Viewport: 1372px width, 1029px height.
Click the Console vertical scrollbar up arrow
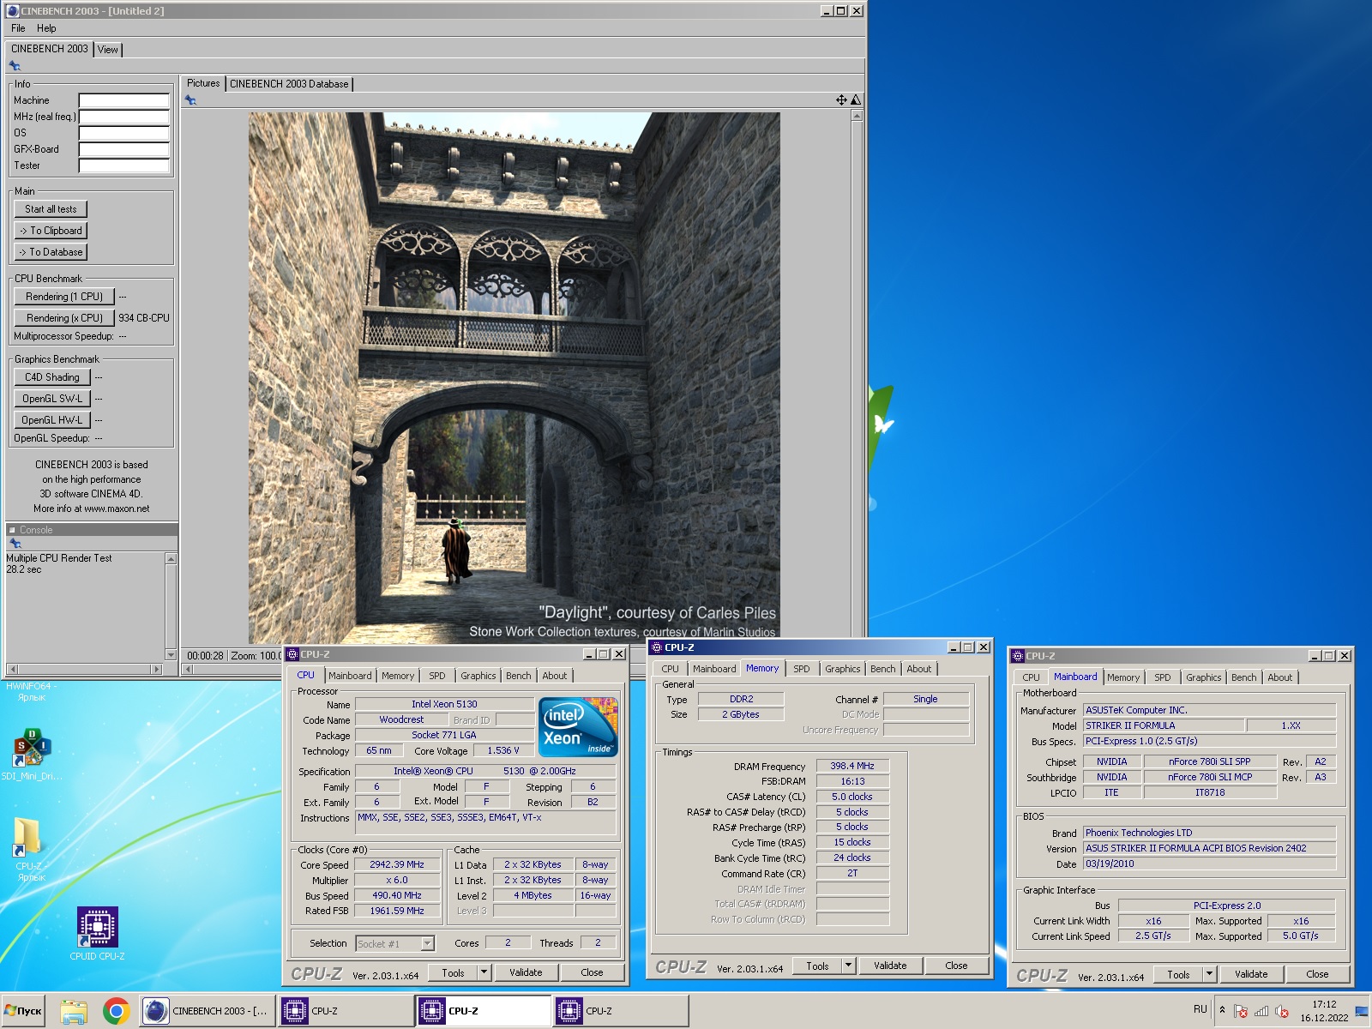click(171, 558)
